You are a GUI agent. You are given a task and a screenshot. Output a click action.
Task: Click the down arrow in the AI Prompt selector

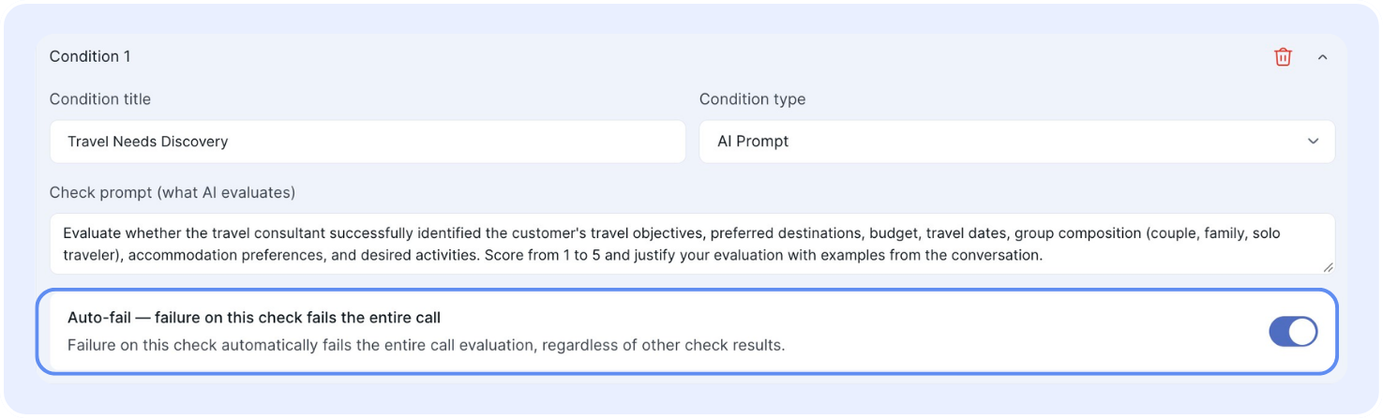(x=1313, y=142)
